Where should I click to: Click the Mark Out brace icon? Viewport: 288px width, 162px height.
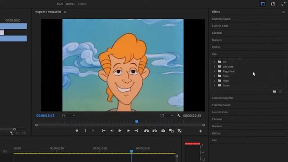point(93,130)
